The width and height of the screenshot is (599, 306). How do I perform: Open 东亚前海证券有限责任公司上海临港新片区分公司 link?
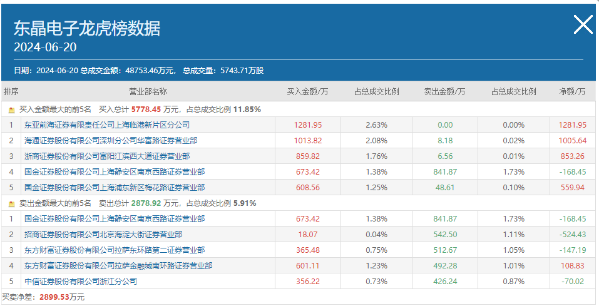point(107,125)
